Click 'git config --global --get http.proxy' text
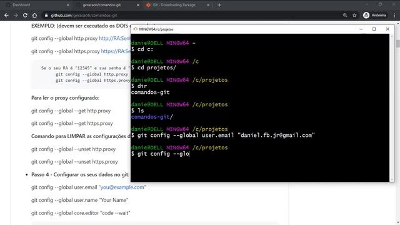This screenshot has width=400, height=225. point(71,111)
